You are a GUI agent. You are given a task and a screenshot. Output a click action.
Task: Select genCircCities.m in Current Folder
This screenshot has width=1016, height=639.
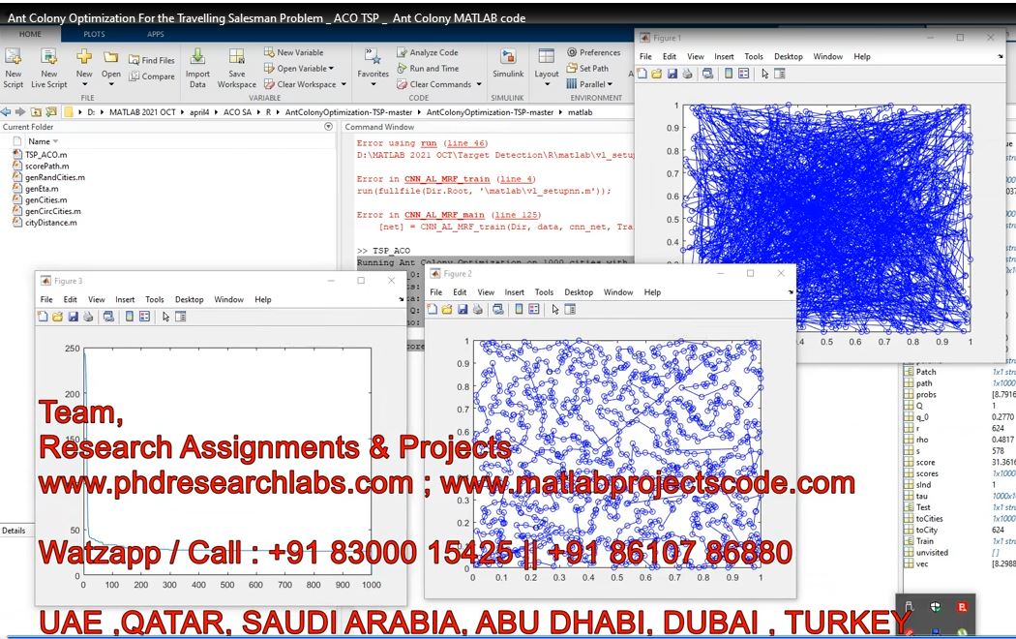[x=52, y=211]
